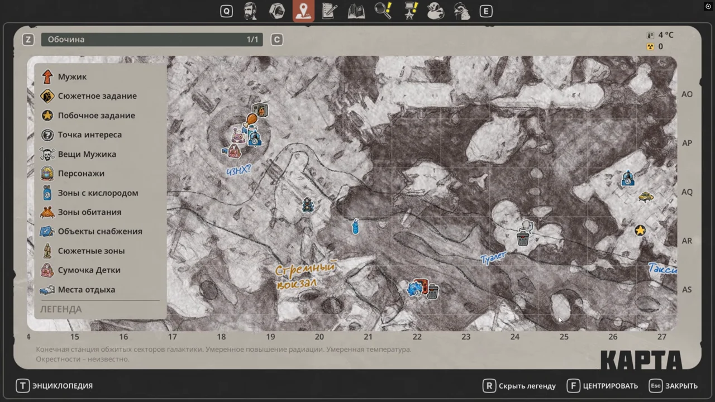Click the Зоны с кислородом legend entry

(x=89, y=193)
